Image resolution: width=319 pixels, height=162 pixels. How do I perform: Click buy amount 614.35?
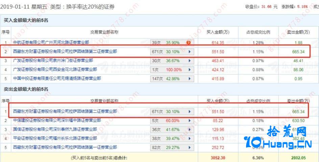pyautogui.click(x=218, y=43)
